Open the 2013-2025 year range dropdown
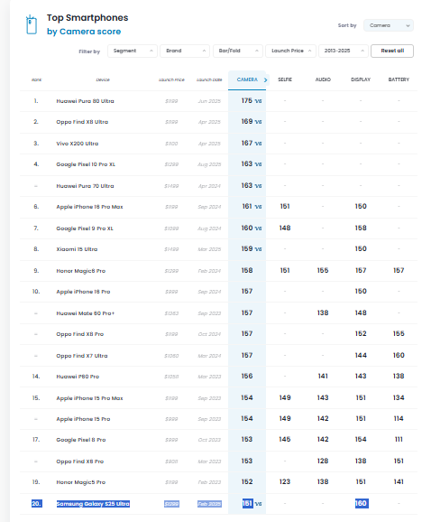 coord(344,51)
